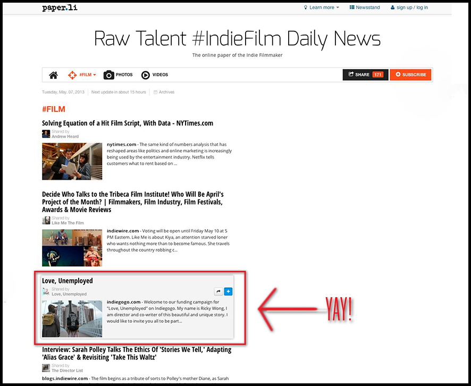
Task: Click the tagline about the Indie Filmmaker
Action: point(237,55)
